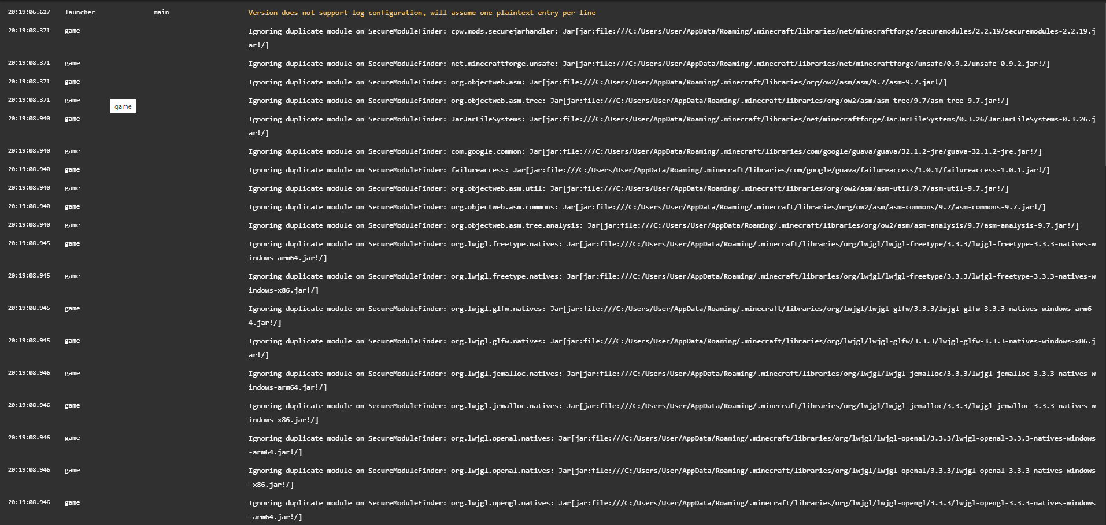Click the "game" label of the securejarhandler row
This screenshot has height=525, width=1106.
pyautogui.click(x=72, y=31)
